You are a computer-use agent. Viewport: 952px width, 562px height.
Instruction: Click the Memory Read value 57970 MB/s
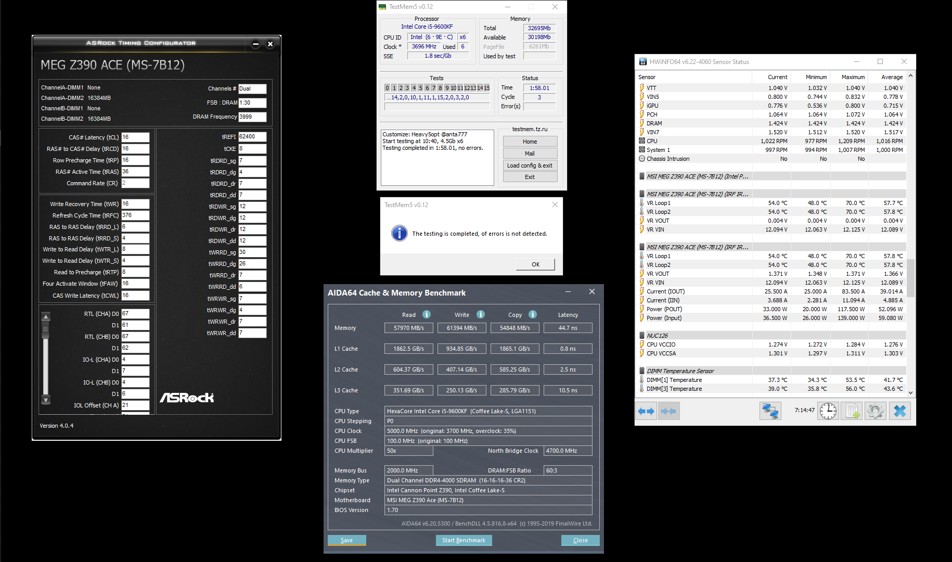[x=409, y=328]
